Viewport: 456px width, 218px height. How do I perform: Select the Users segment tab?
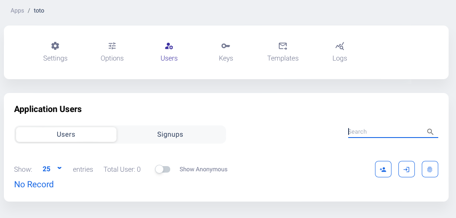tap(66, 135)
